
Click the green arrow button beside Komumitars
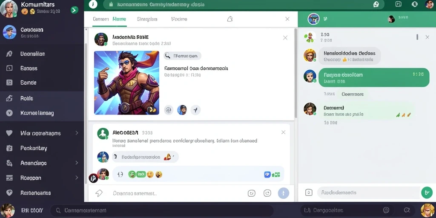coord(74,10)
